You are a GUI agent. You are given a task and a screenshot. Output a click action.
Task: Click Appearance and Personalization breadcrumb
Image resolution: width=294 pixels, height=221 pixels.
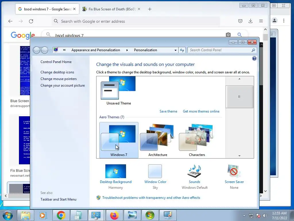click(x=96, y=50)
